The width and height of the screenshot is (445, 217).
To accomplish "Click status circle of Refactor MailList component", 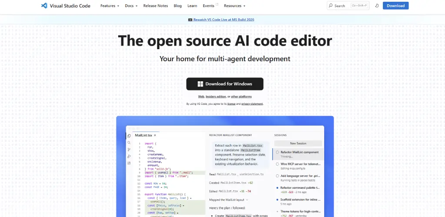I will click(277, 152).
